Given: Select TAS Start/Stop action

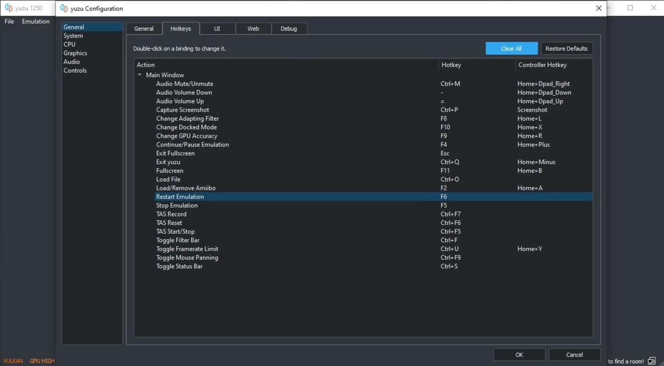Looking at the screenshot, I should coord(176,231).
